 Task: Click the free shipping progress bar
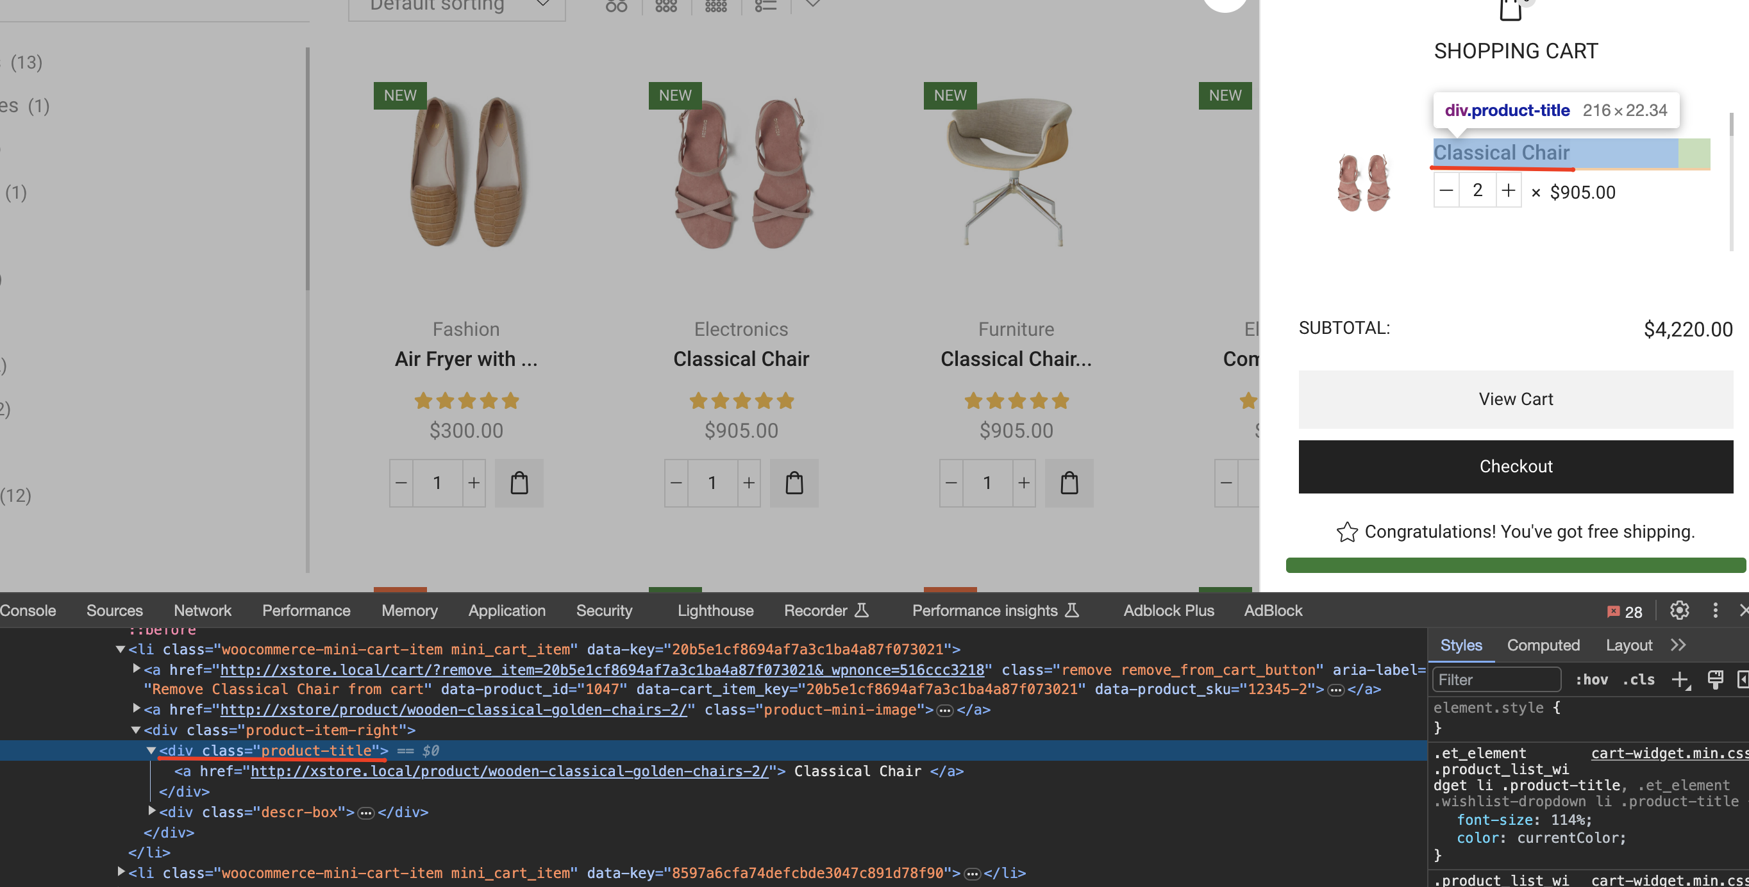(x=1516, y=565)
